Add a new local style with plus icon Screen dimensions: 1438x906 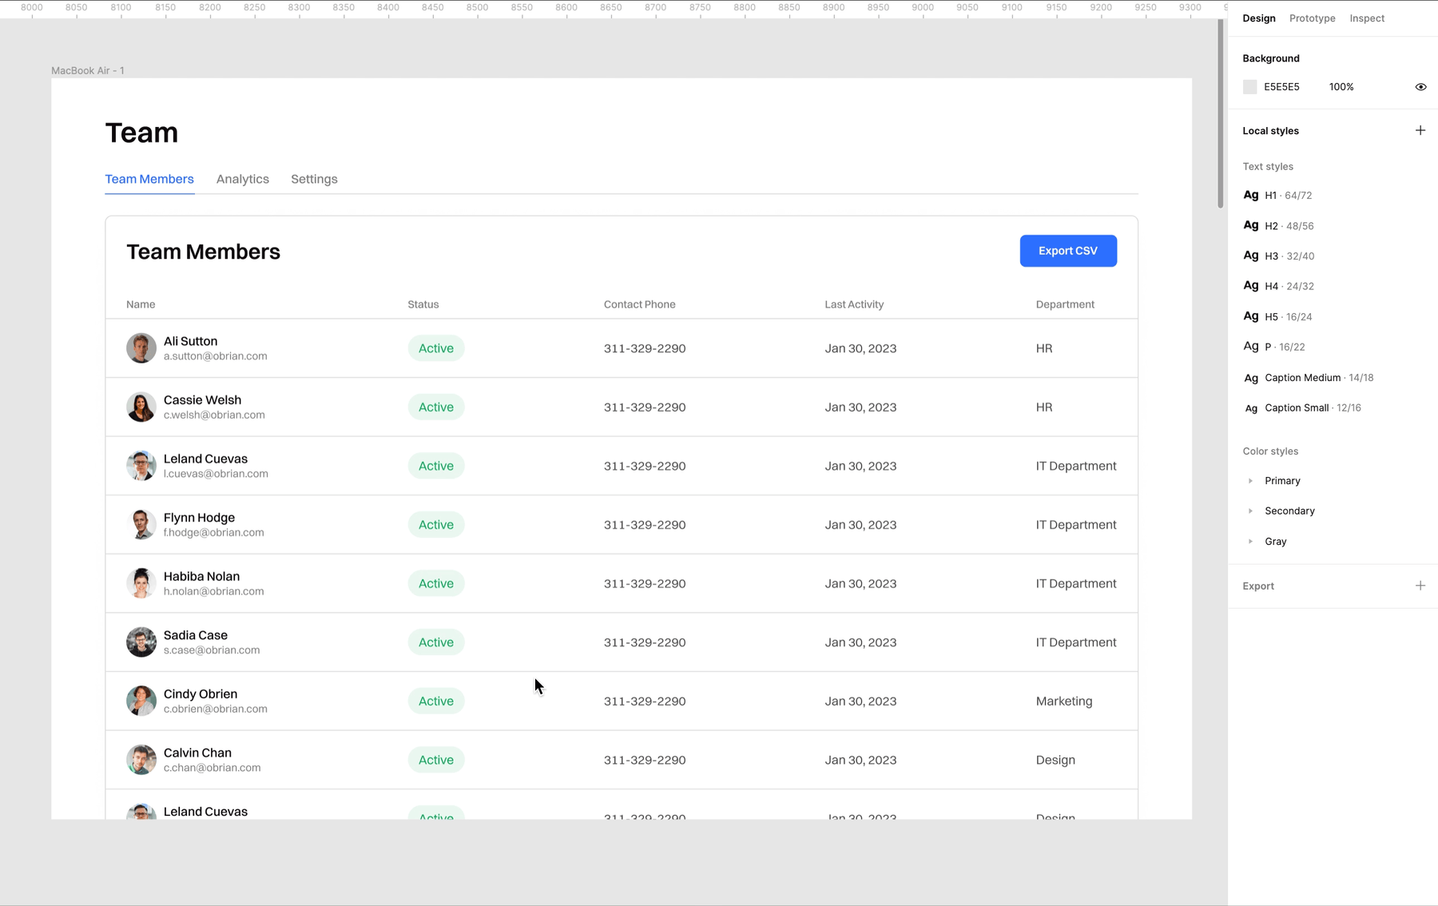pos(1420,130)
